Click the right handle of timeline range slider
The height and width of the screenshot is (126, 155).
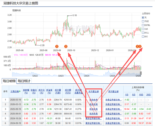141,73
